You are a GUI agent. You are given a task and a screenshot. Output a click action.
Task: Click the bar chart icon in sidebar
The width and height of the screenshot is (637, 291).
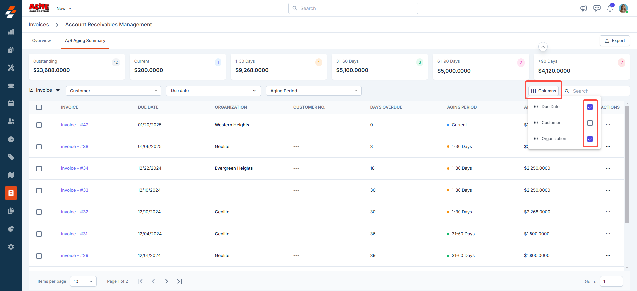(x=11, y=32)
